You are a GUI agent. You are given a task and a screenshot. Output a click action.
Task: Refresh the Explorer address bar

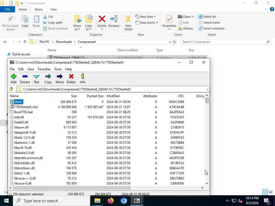(175, 42)
